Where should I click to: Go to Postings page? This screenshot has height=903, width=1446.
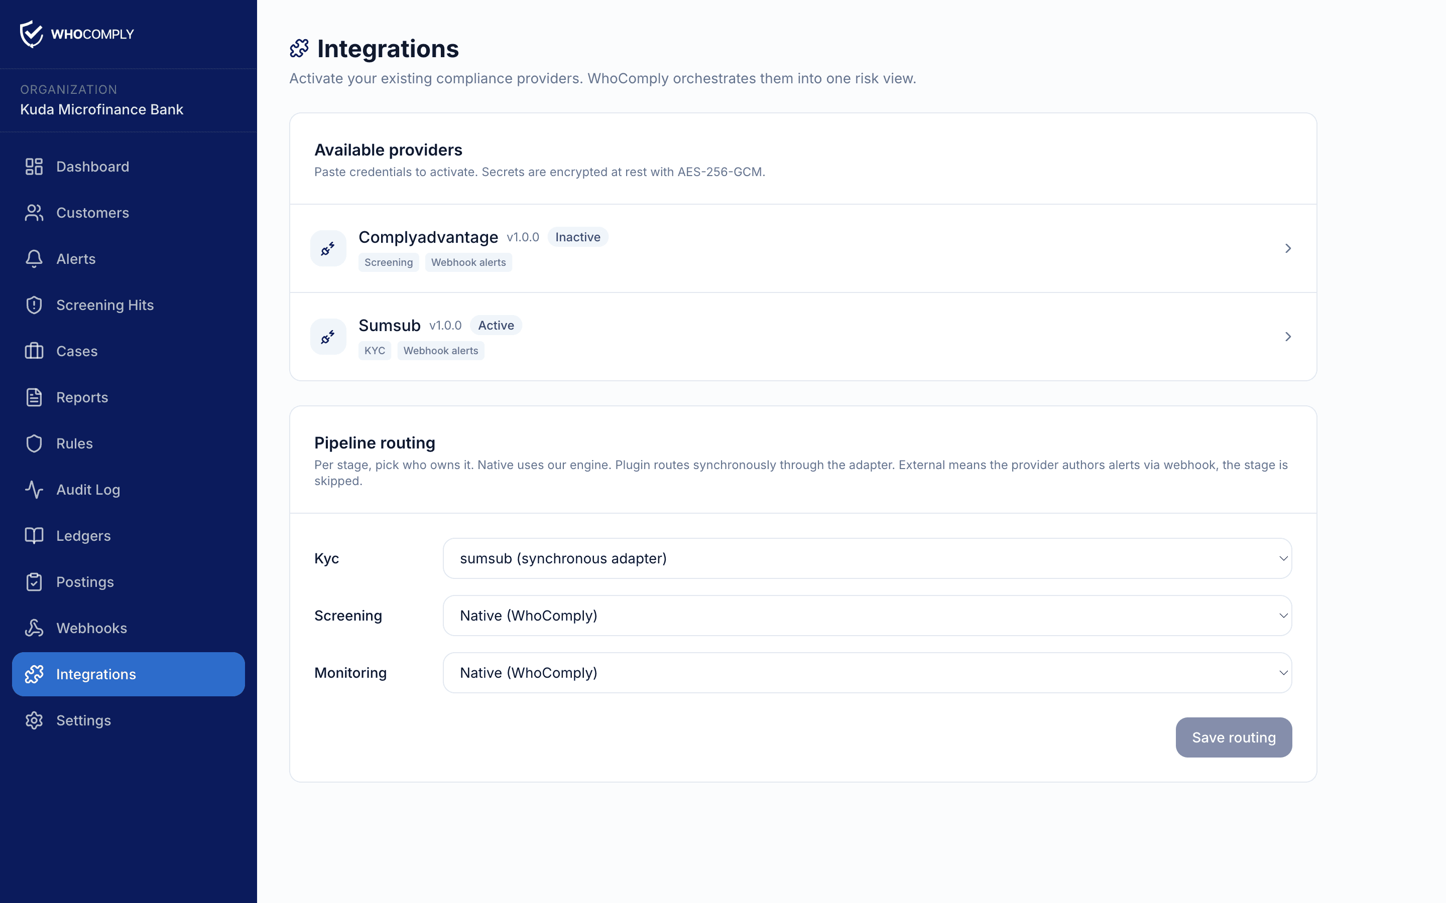pyautogui.click(x=129, y=582)
